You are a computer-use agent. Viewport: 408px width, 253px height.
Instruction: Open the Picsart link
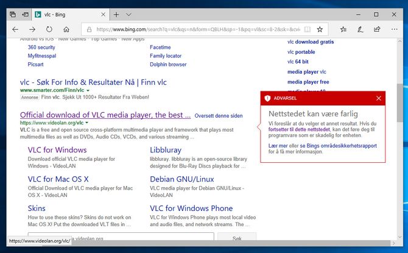point(36,65)
